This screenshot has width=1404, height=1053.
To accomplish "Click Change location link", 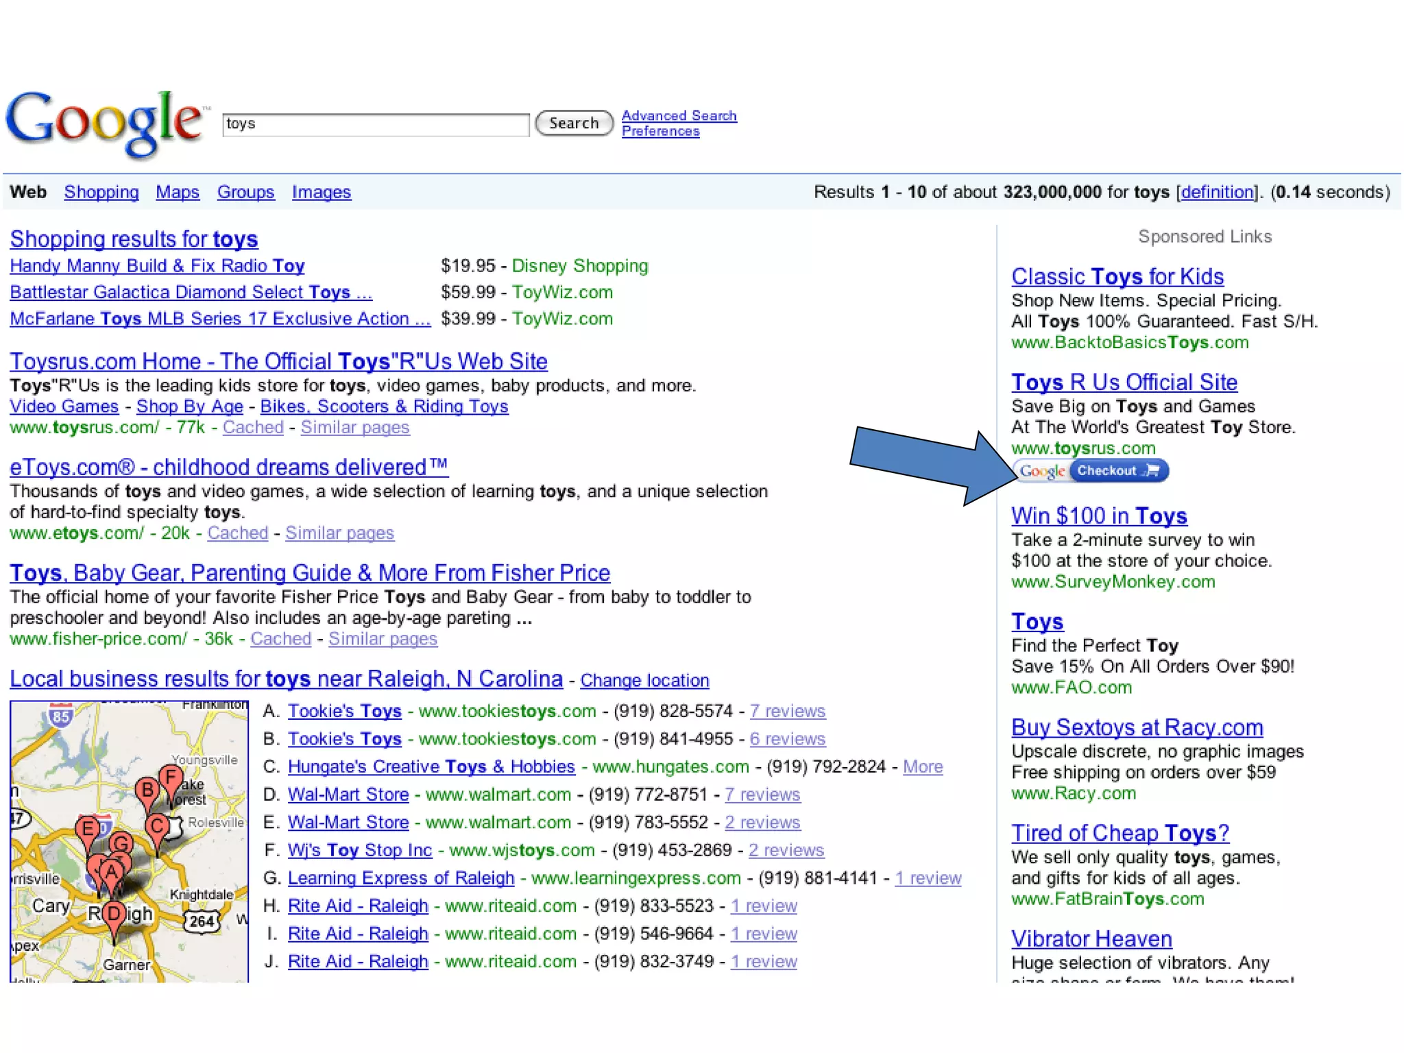I will (x=644, y=681).
